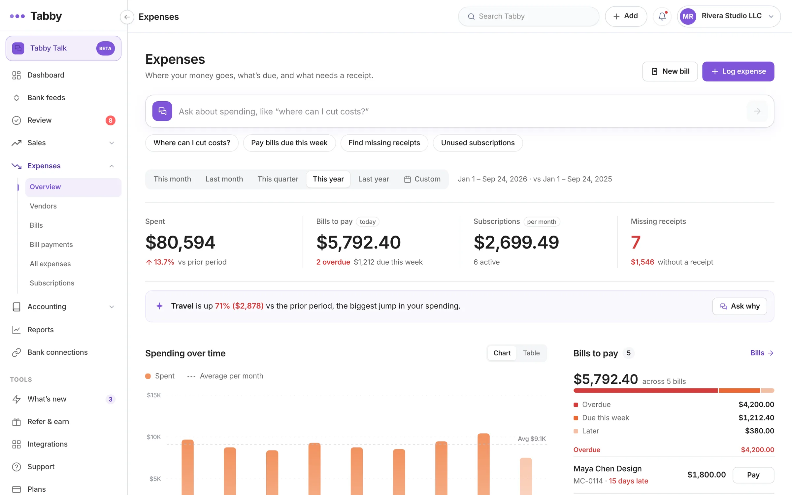Open the Vendors submenu item

point(73,206)
